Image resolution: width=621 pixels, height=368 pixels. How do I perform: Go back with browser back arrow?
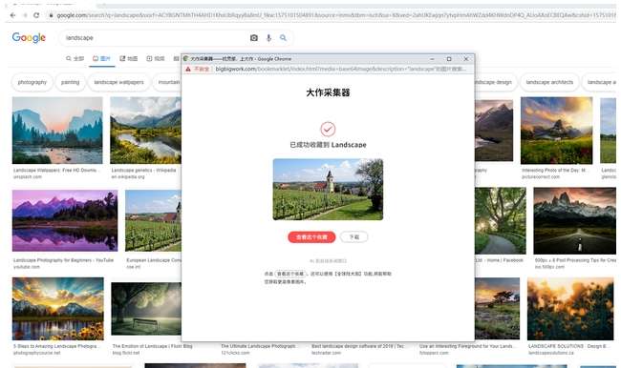12,15
